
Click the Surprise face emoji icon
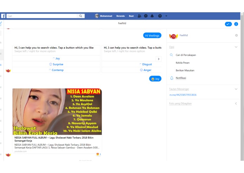click(51, 64)
